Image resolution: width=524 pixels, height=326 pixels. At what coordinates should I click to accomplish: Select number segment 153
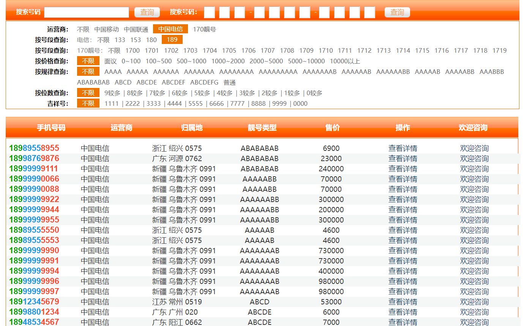(136, 40)
